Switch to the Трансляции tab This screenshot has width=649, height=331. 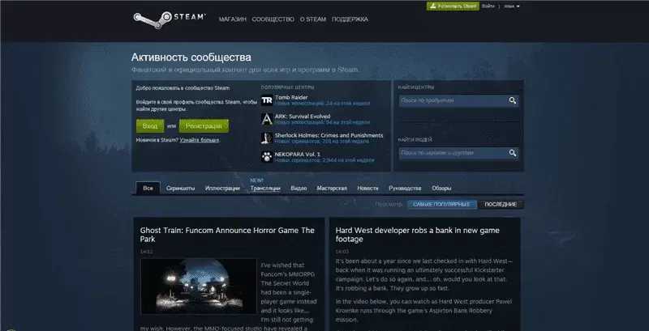265,189
